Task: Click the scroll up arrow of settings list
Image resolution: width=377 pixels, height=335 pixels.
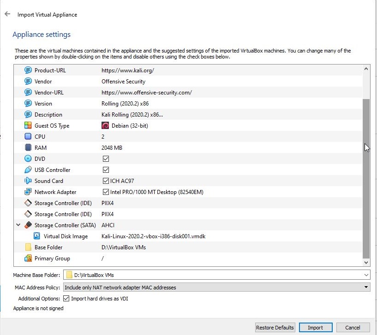Action: (x=366, y=69)
